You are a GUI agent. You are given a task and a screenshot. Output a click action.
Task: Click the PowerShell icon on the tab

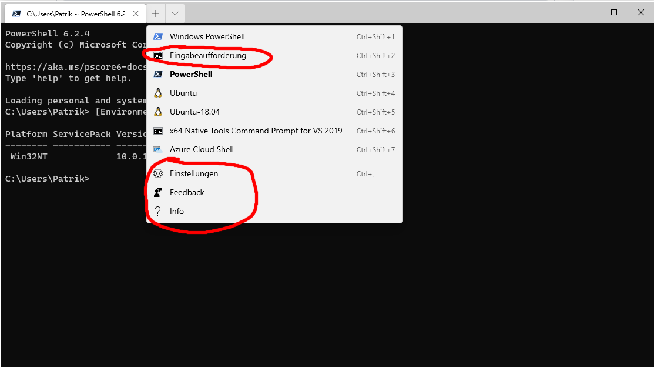(16, 14)
